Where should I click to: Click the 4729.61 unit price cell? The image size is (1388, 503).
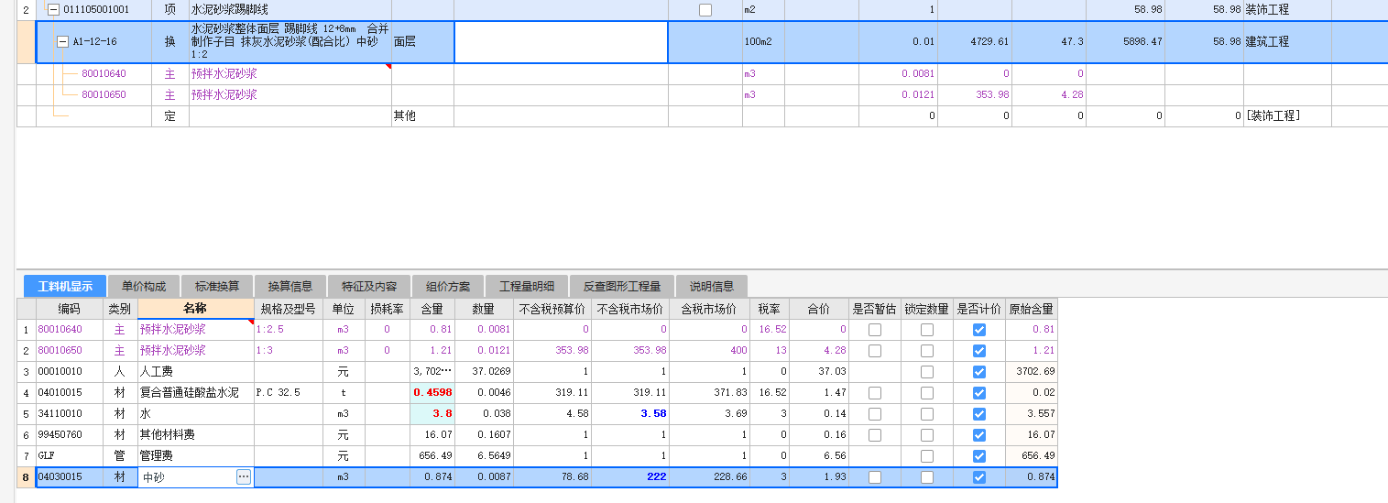[x=975, y=41]
